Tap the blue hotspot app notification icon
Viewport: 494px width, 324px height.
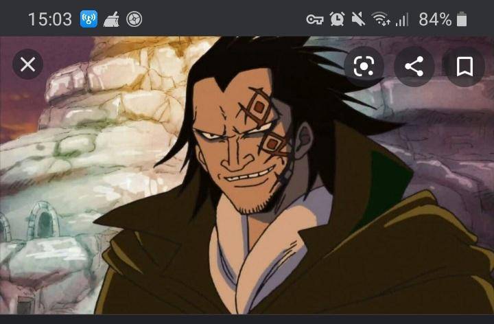click(89, 19)
